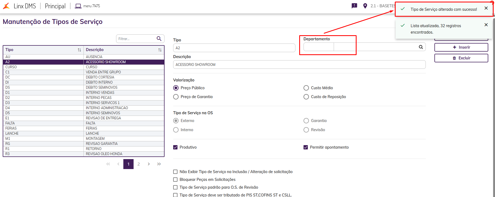The image size is (495, 197).
Task: Close the 'Tipo de Serviço alterado' notification
Action: 486,8
